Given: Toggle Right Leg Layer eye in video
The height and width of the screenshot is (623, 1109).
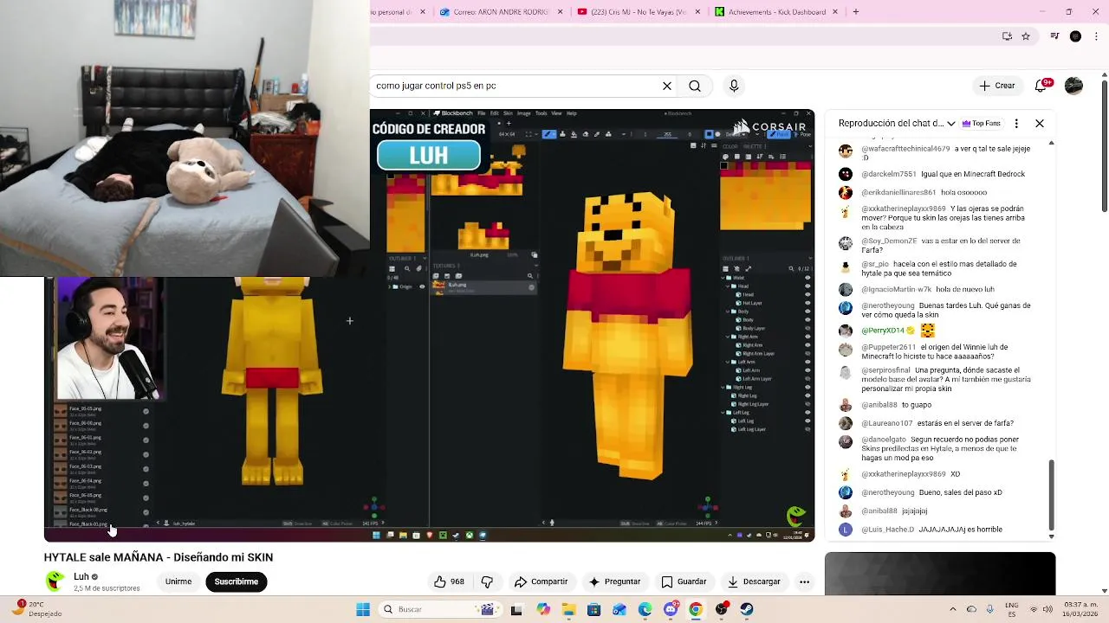Looking at the screenshot, I should click(807, 404).
